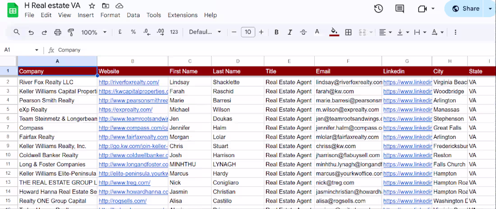The width and height of the screenshot is (496, 209).
Task: Toggle italic formatting
Action: coord(290,32)
